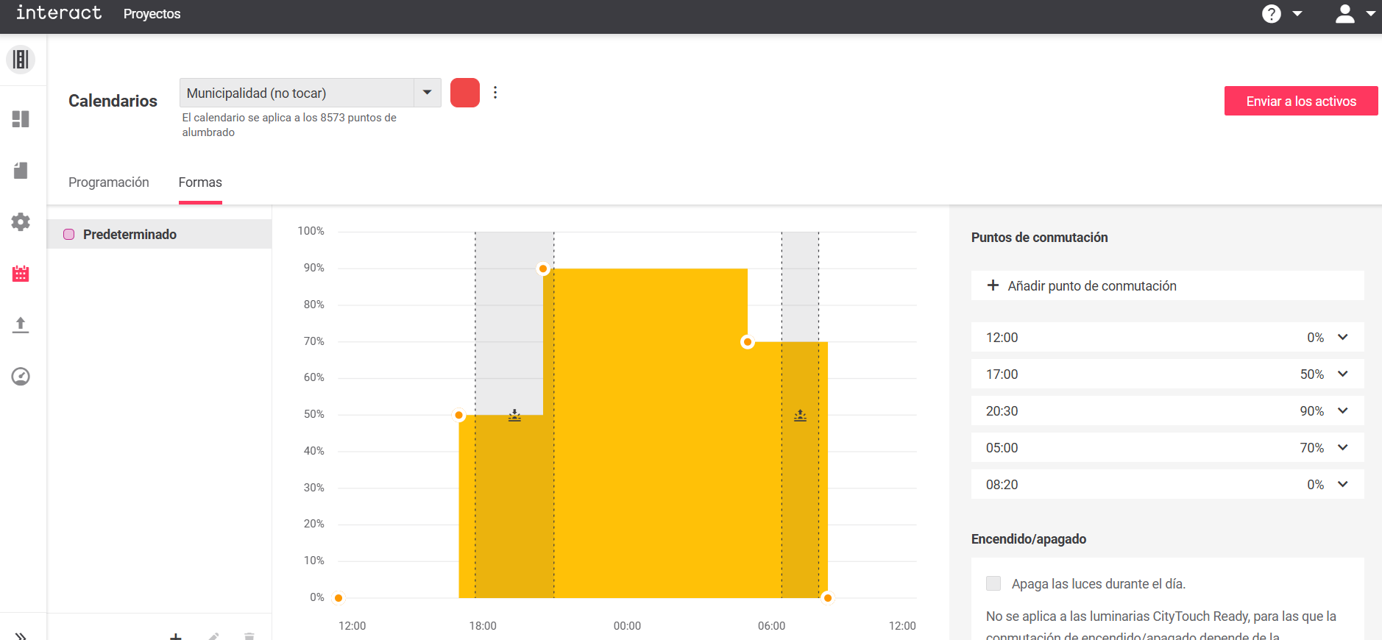This screenshot has height=640, width=1382.
Task: Open the user account icon
Action: coord(1344,14)
